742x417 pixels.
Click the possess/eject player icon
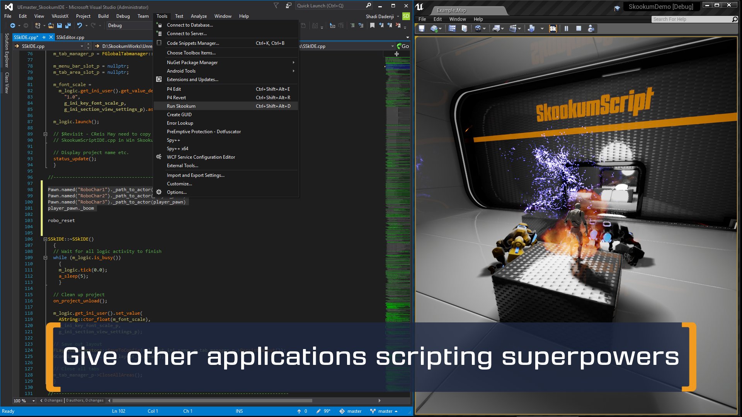click(591, 29)
